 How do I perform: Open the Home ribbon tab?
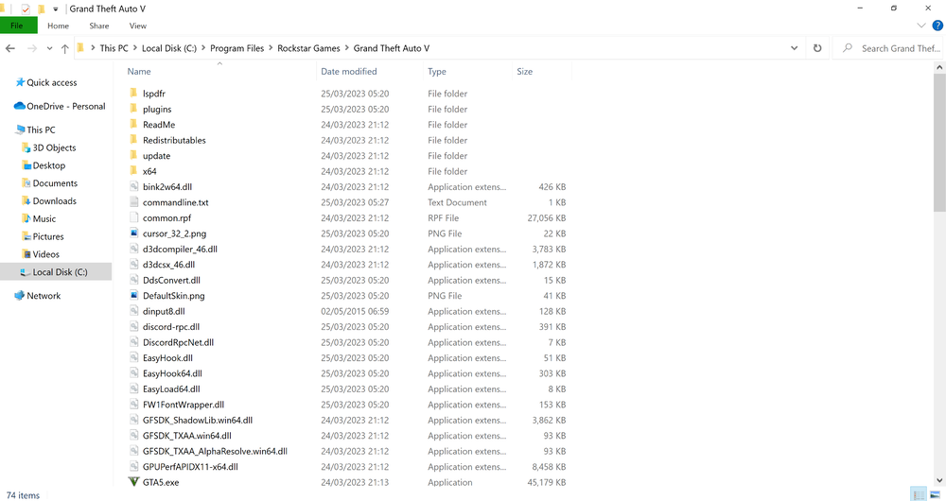coord(58,26)
